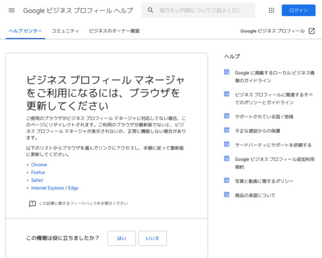Open サードパーティにサポートを依頼する article
The height and width of the screenshot is (258, 322).
[x=273, y=145]
